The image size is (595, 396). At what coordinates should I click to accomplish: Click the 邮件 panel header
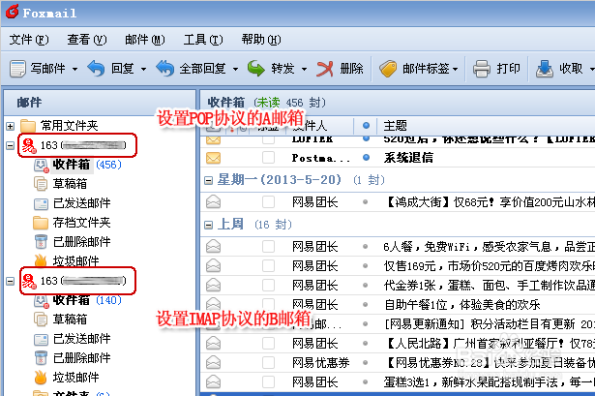coord(100,103)
